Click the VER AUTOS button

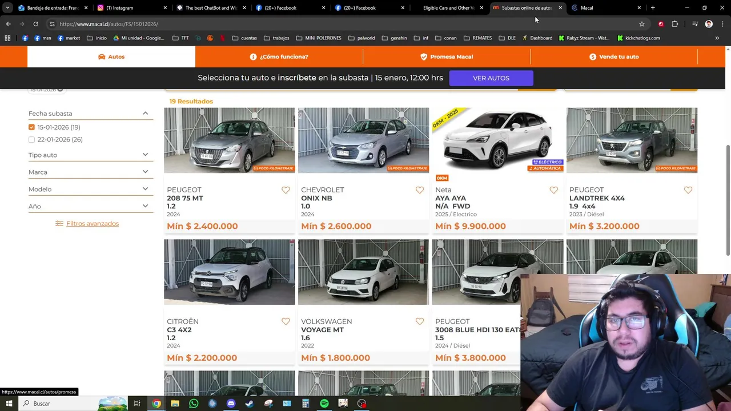click(x=491, y=78)
